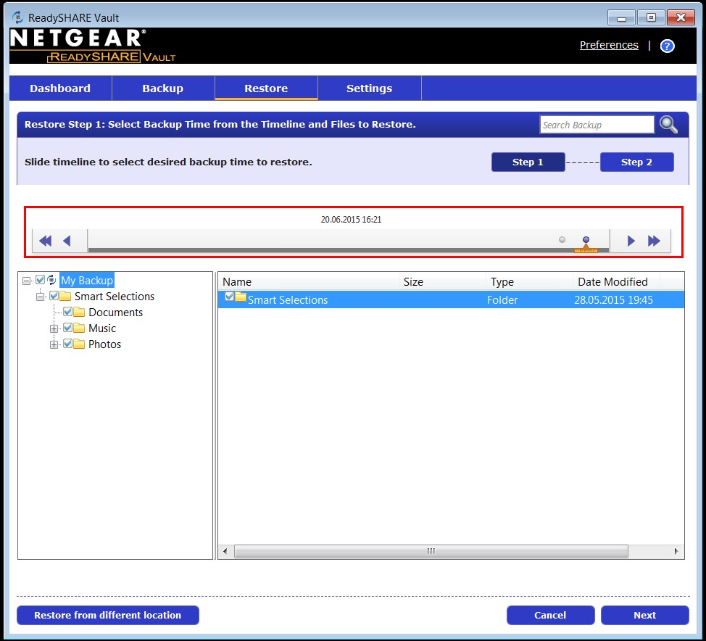Maximize the ReadySHARE Vault window
Viewport: 706px width, 641px height.
(651, 17)
